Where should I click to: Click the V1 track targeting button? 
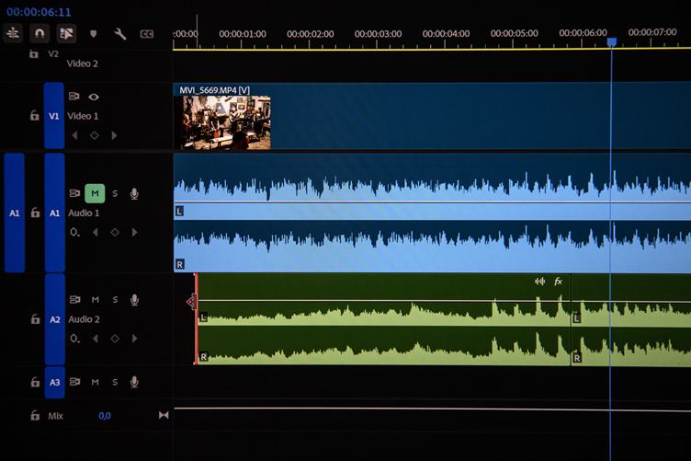pos(54,116)
